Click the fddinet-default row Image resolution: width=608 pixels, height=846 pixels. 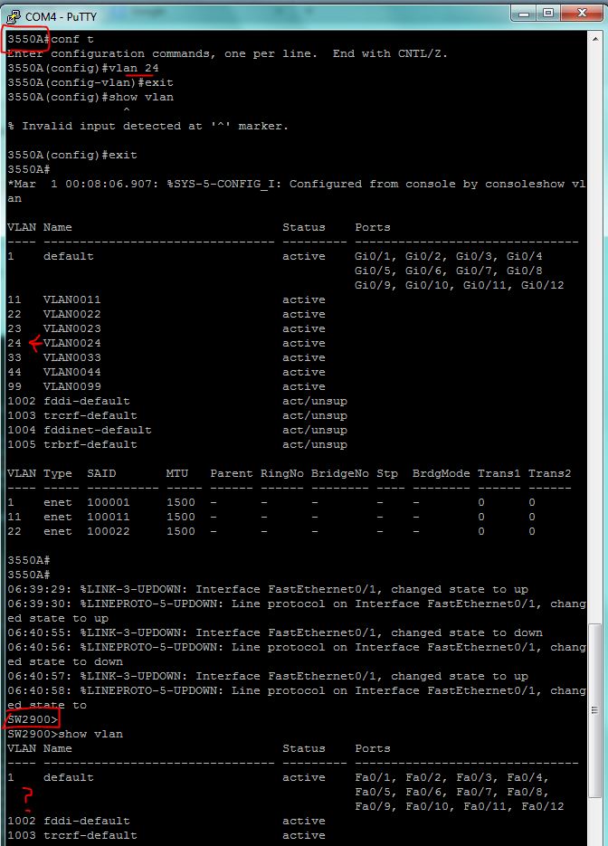point(177,430)
